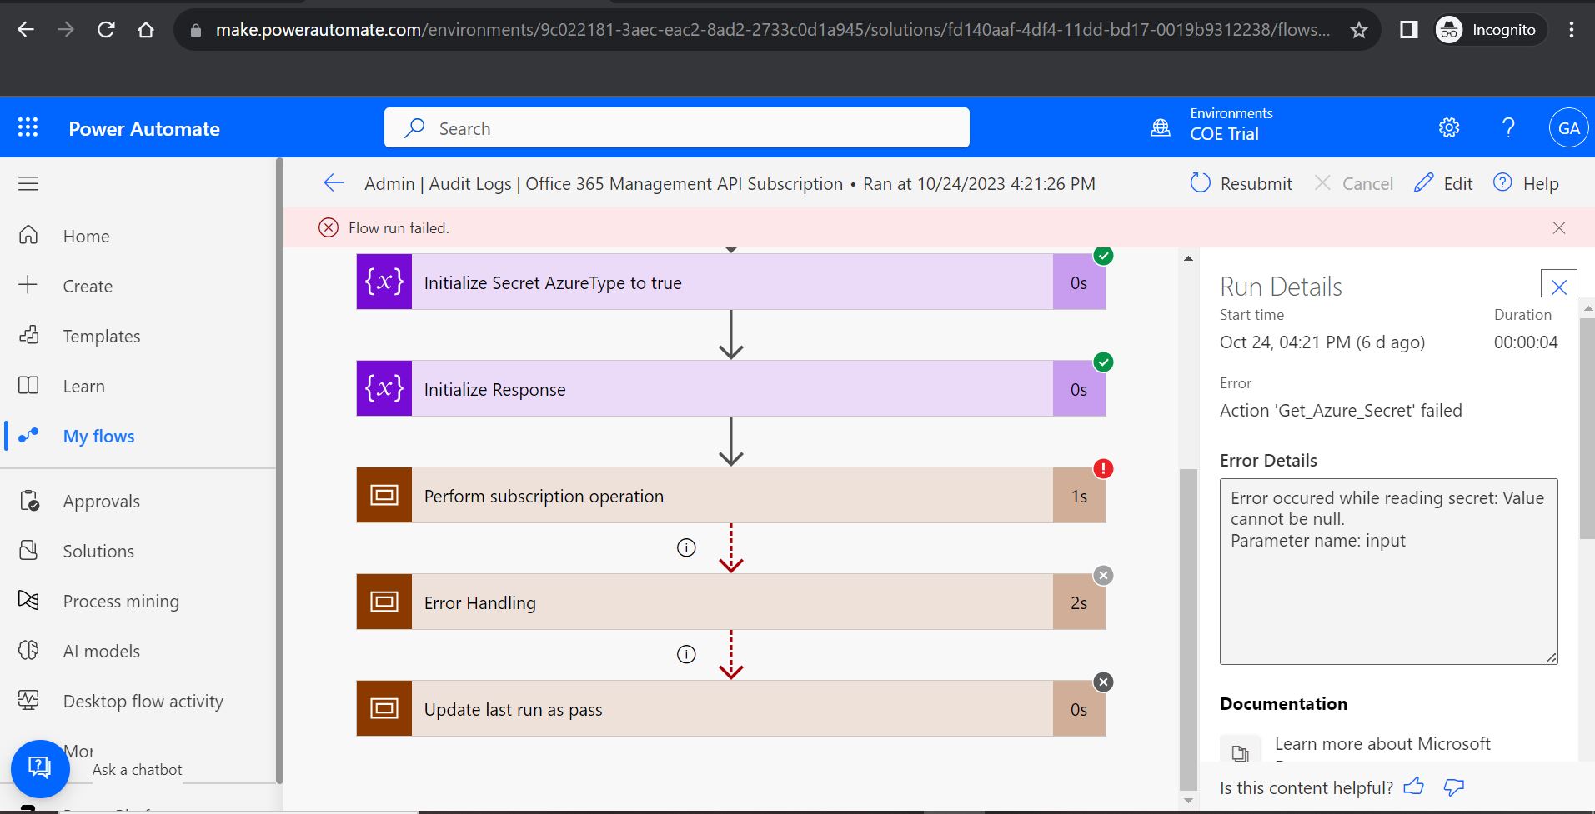The width and height of the screenshot is (1595, 814).
Task: Open Power Automate settings gear
Action: pyautogui.click(x=1448, y=127)
